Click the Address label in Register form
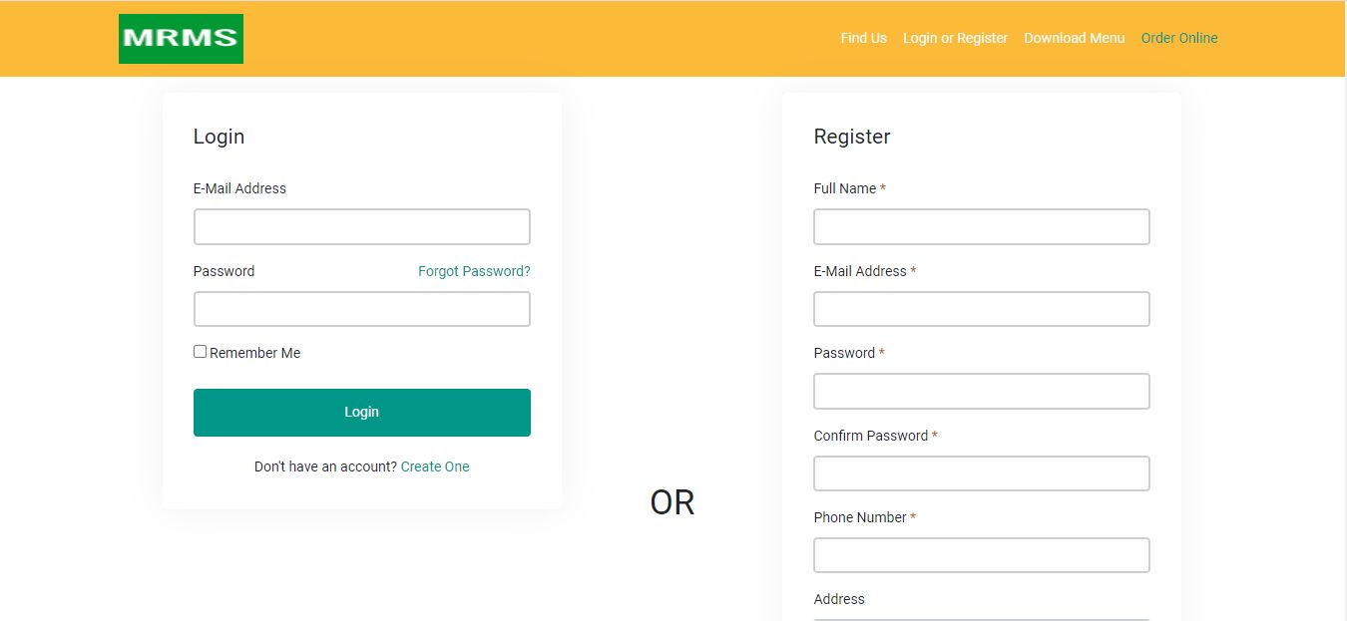The height and width of the screenshot is (621, 1347). click(839, 599)
